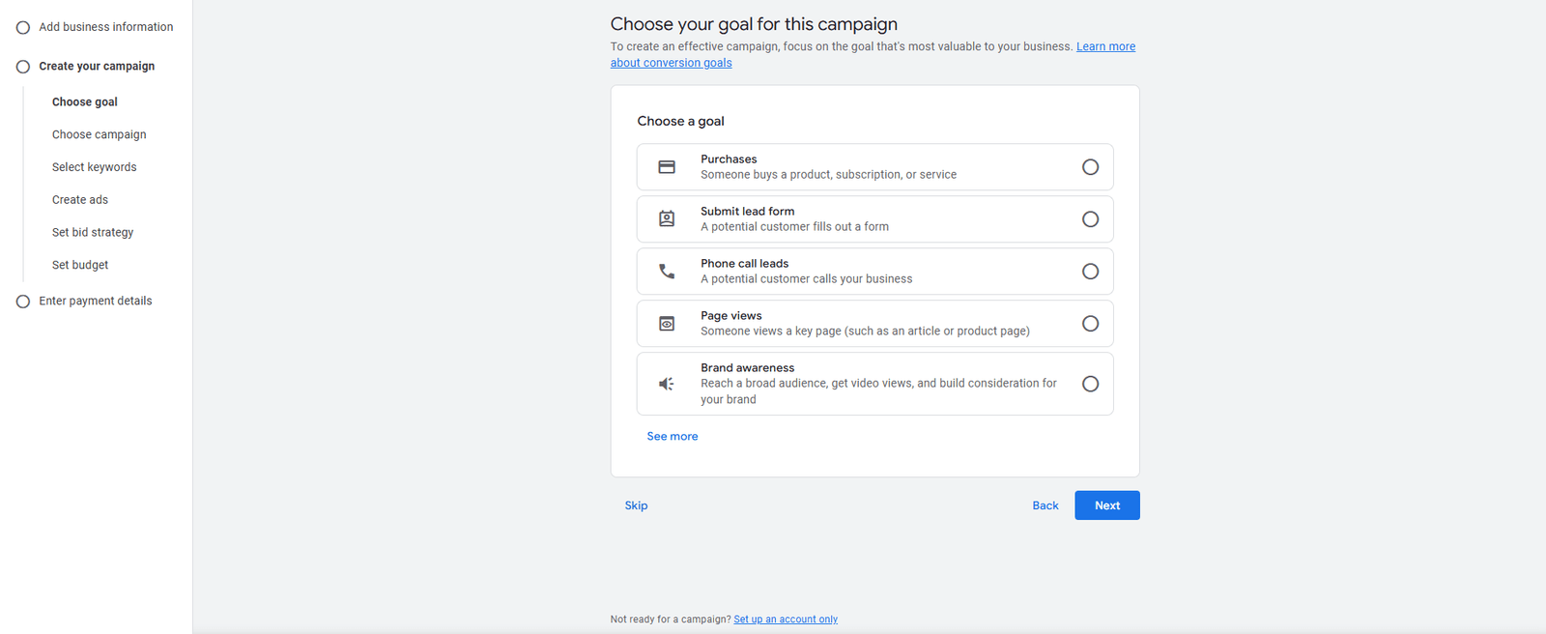
Task: Go to the Choose campaign step
Action: 100,134
